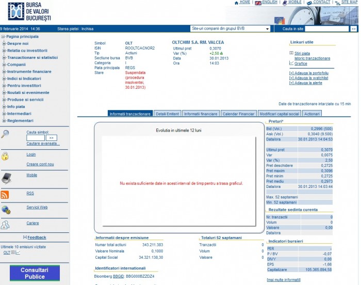The height and width of the screenshot is (285, 361).
Task: Open the Informatii financiare tab
Action: (x=201, y=114)
